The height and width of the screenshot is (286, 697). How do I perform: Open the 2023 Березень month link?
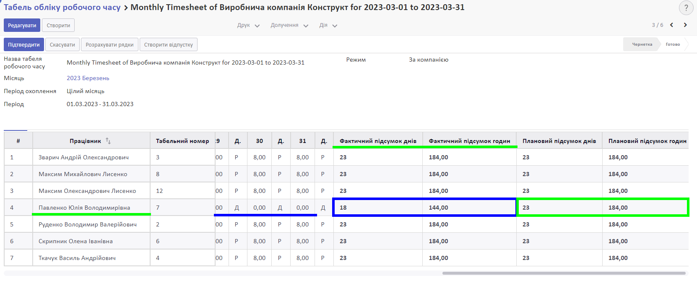coord(88,78)
